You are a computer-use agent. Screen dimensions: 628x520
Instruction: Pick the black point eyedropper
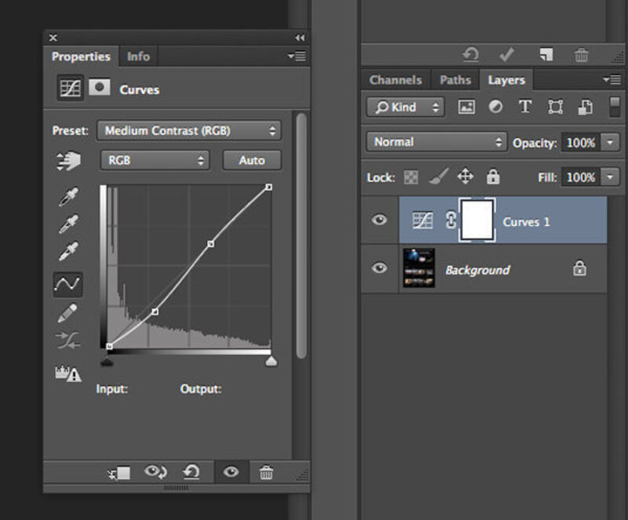tap(68, 196)
